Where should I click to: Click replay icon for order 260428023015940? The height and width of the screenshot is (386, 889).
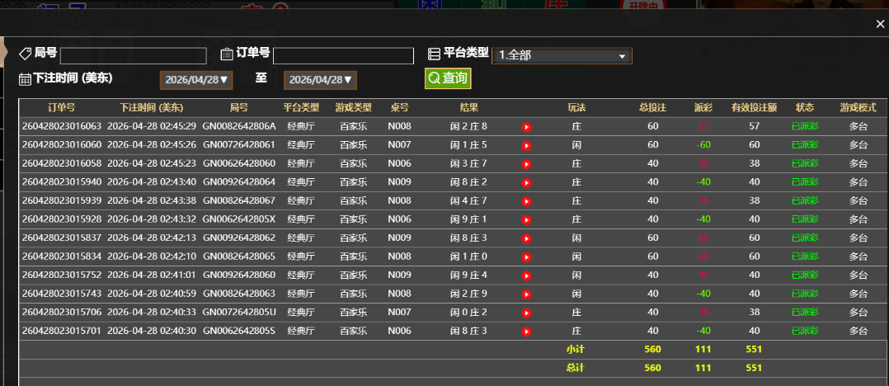pyautogui.click(x=526, y=182)
